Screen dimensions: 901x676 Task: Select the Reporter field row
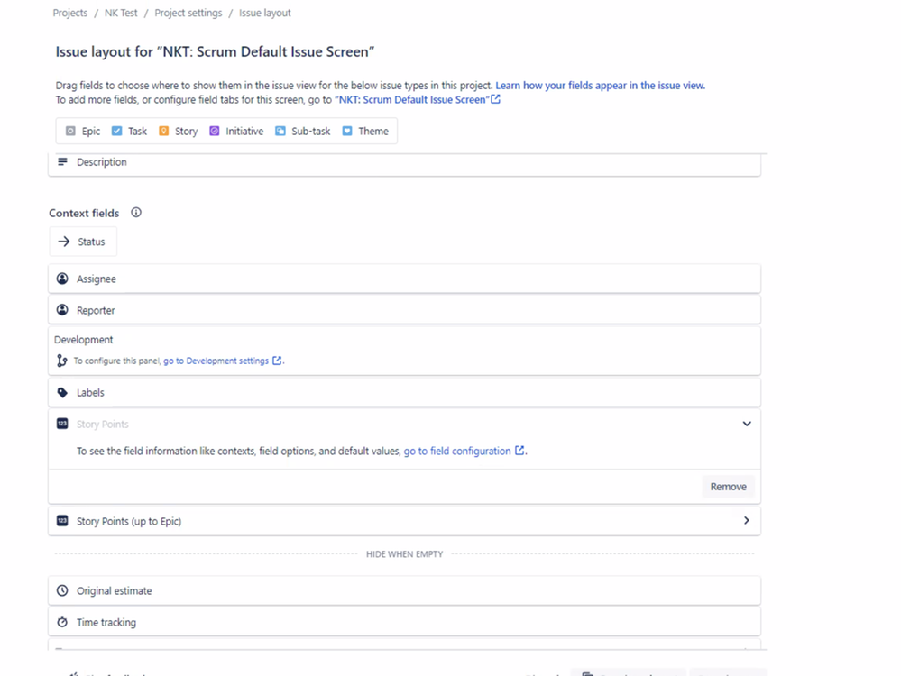[405, 310]
